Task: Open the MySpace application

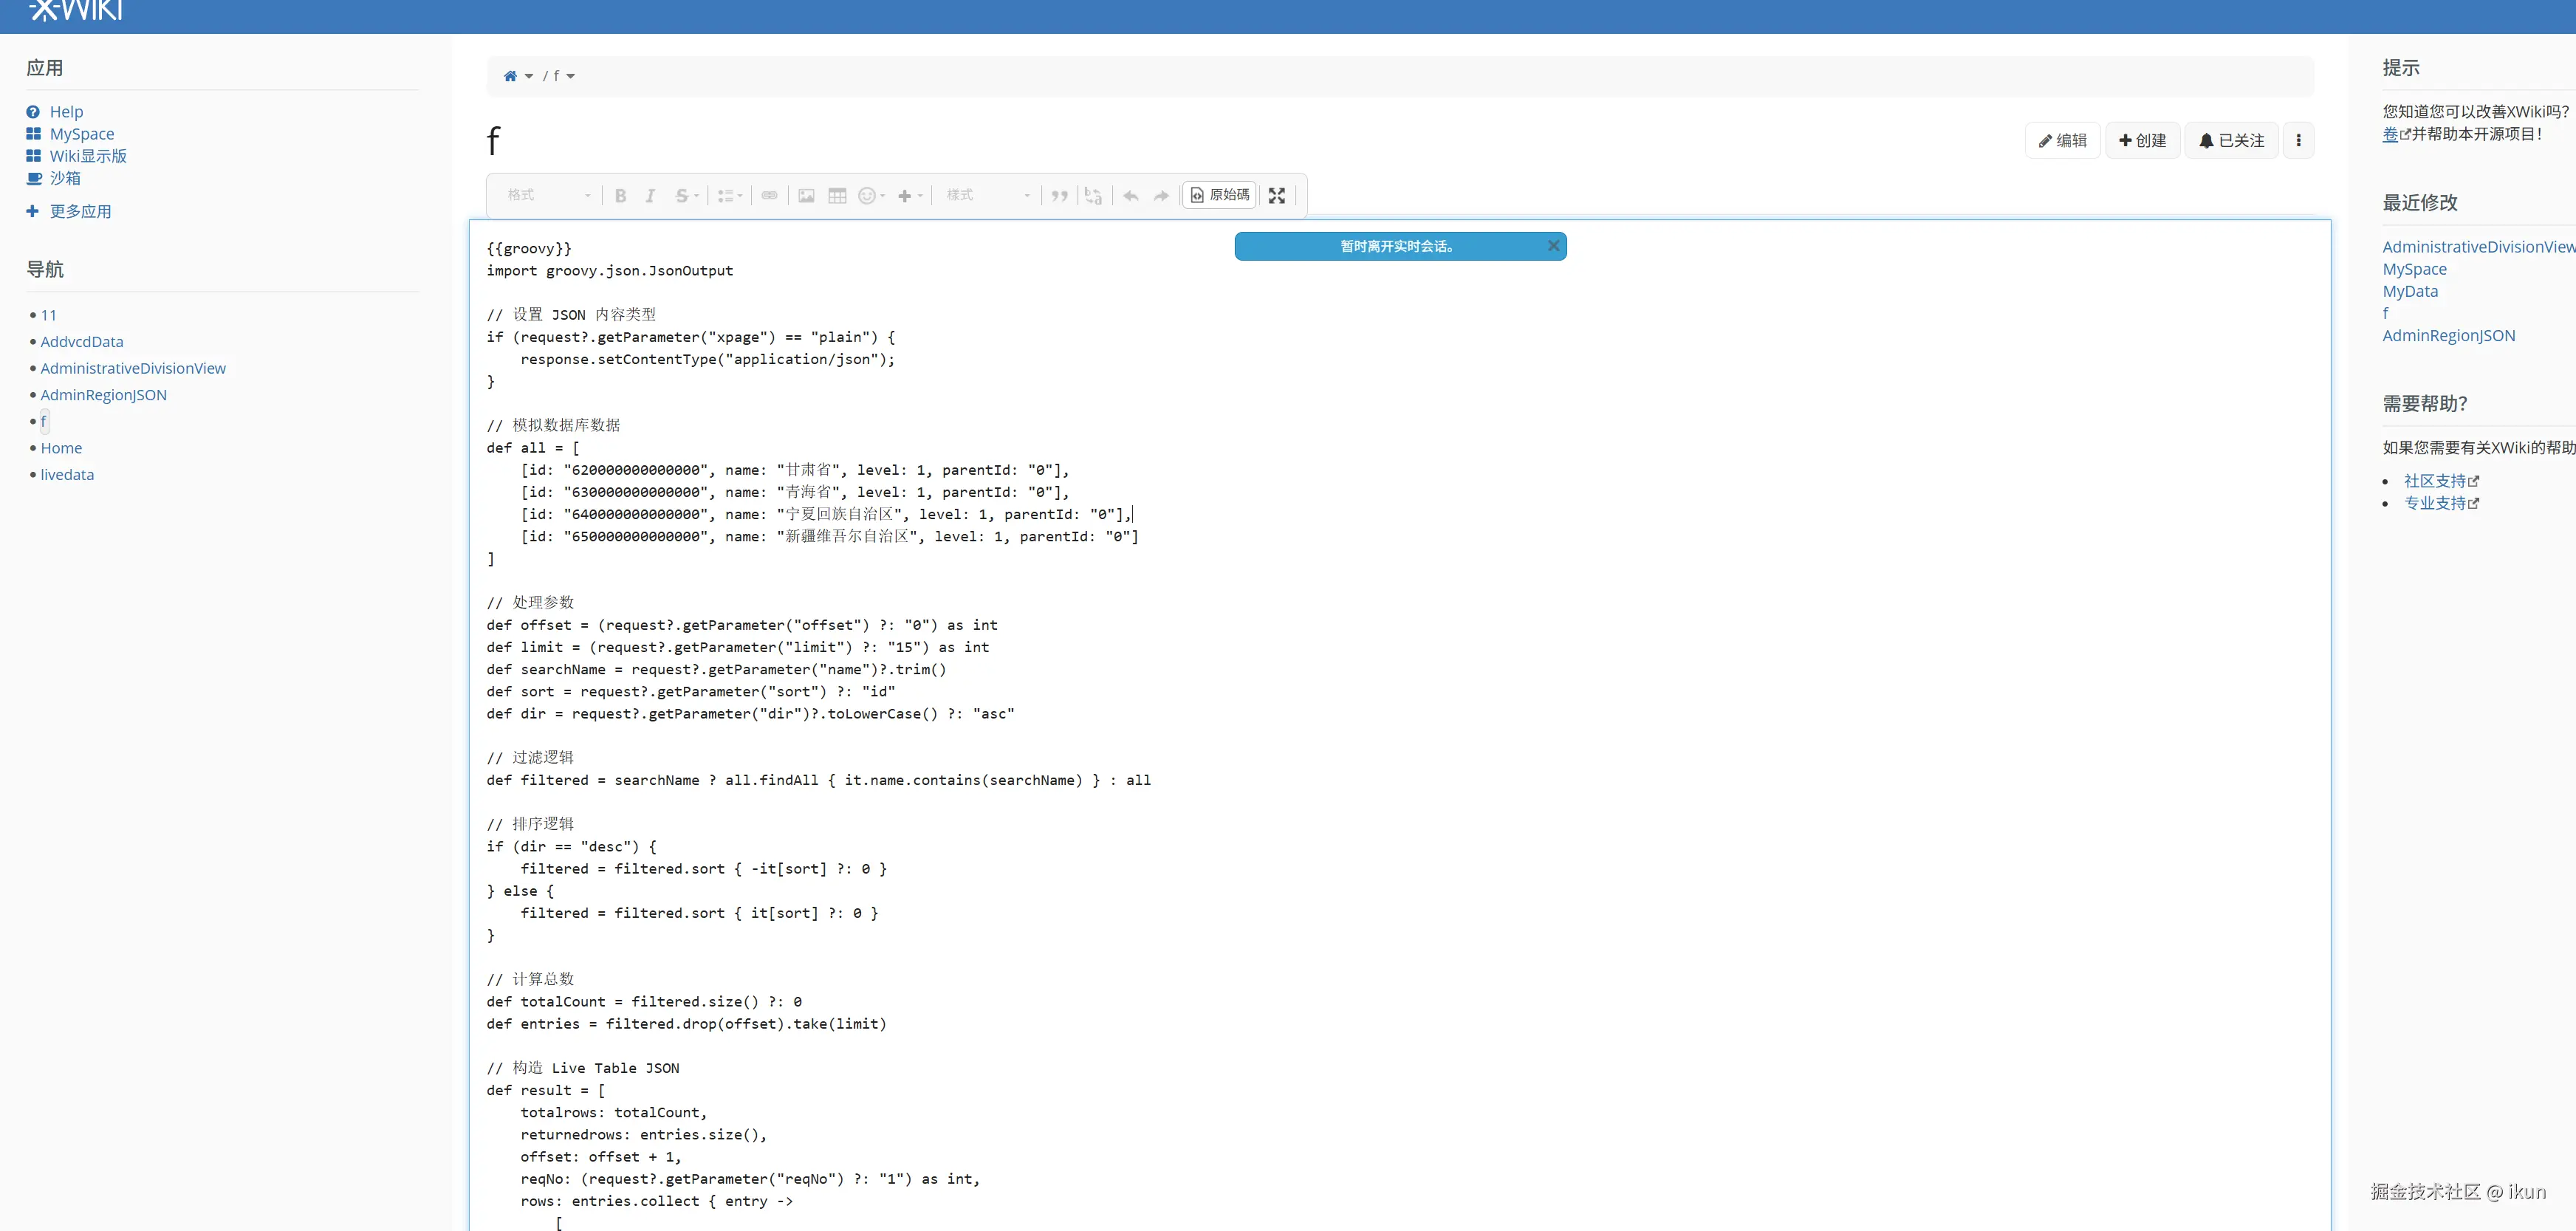Action: (x=82, y=134)
